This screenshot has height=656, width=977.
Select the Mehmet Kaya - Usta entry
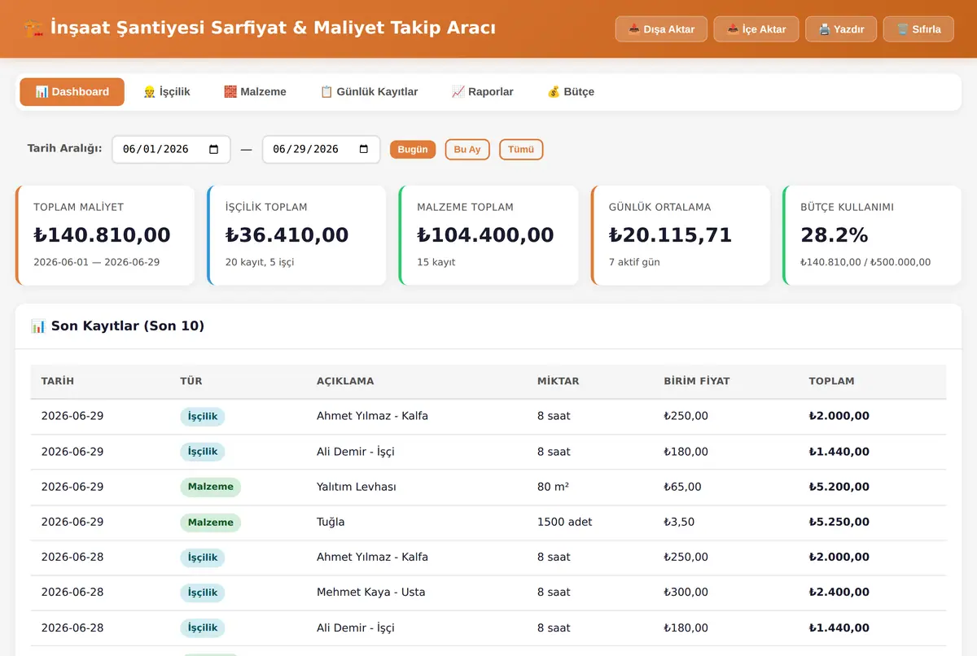tap(371, 593)
